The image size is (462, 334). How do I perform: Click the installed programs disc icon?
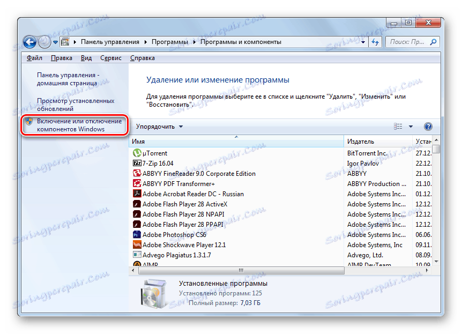pos(153,294)
